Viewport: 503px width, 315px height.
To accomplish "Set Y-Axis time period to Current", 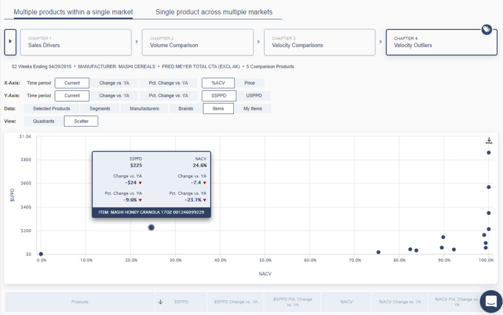I will pyautogui.click(x=72, y=96).
